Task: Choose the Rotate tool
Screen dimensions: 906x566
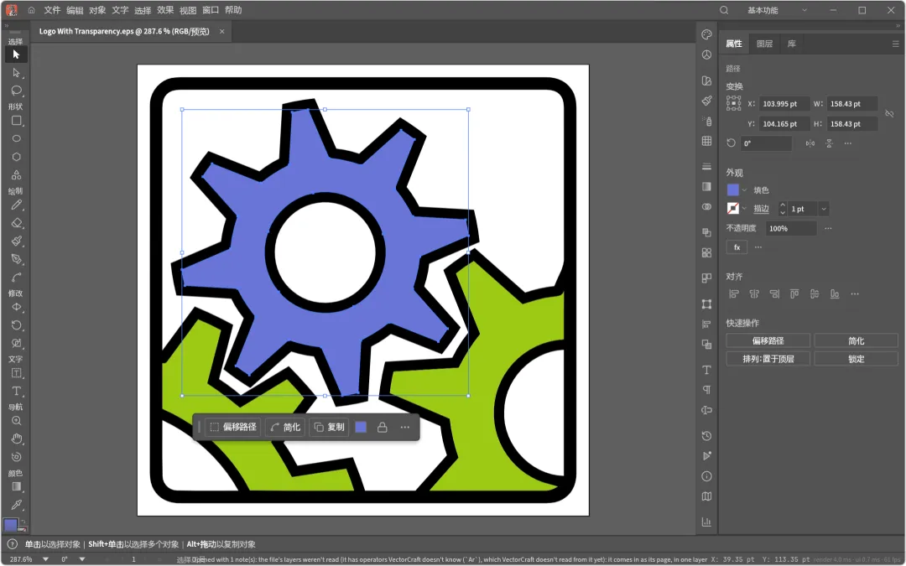Action: tap(16, 325)
